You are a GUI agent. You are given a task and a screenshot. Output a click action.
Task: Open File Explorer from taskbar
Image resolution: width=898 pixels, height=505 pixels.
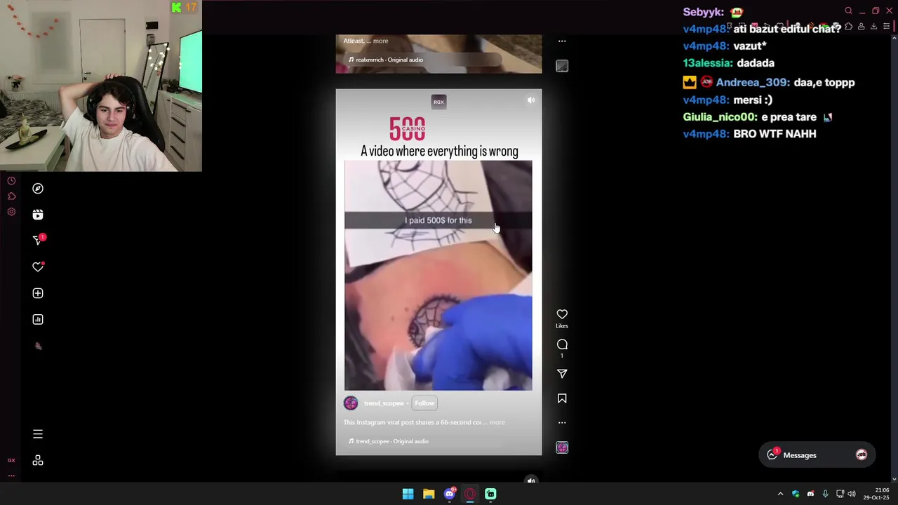pos(429,494)
